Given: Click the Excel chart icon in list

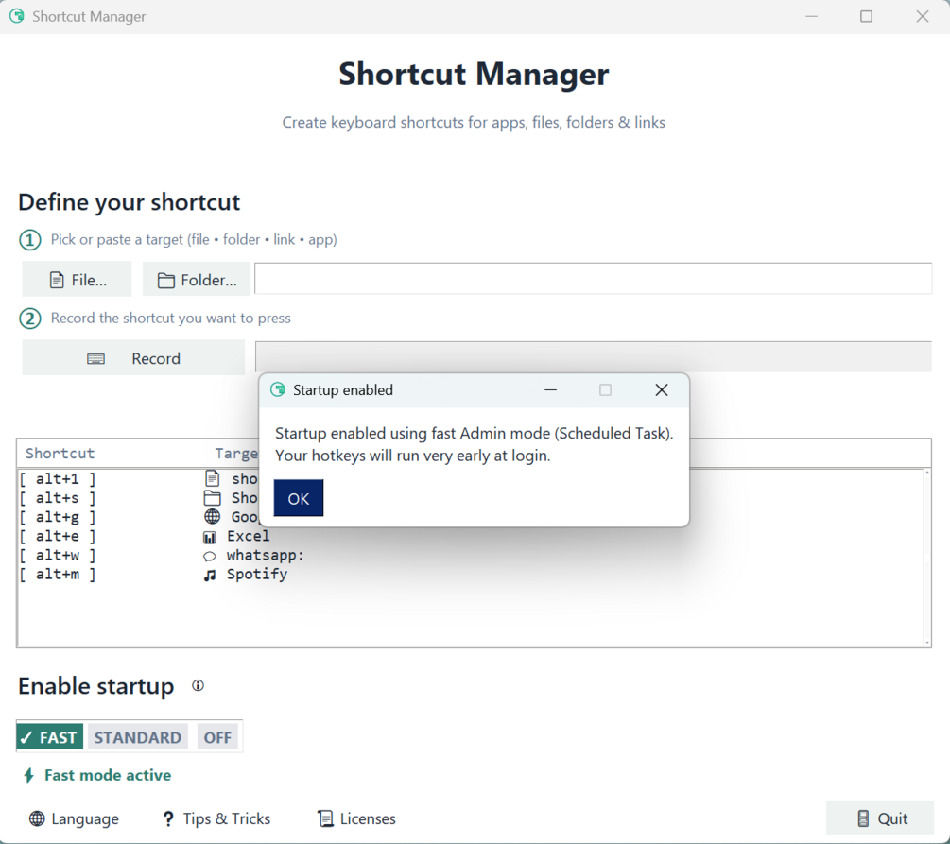Looking at the screenshot, I should click(210, 537).
